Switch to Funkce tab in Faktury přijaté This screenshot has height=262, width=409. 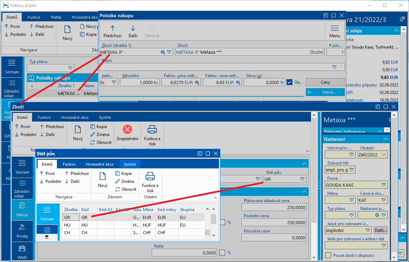pyautogui.click(x=34, y=17)
